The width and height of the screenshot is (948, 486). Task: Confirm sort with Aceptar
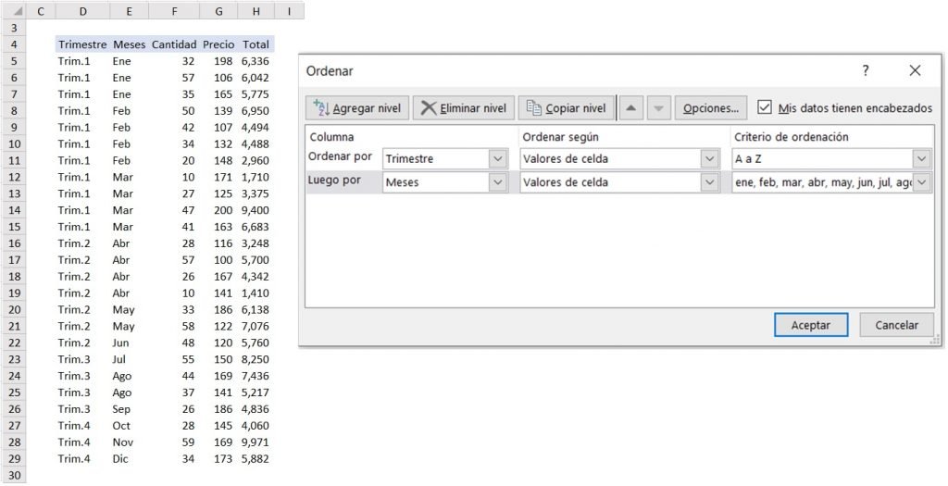pyautogui.click(x=811, y=325)
